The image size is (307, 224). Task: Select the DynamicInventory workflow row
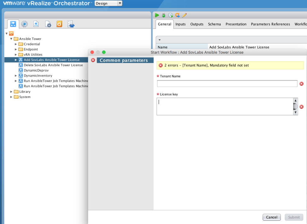coord(38,76)
